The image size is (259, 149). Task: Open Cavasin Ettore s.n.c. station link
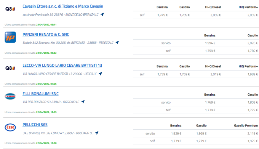click(x=63, y=6)
